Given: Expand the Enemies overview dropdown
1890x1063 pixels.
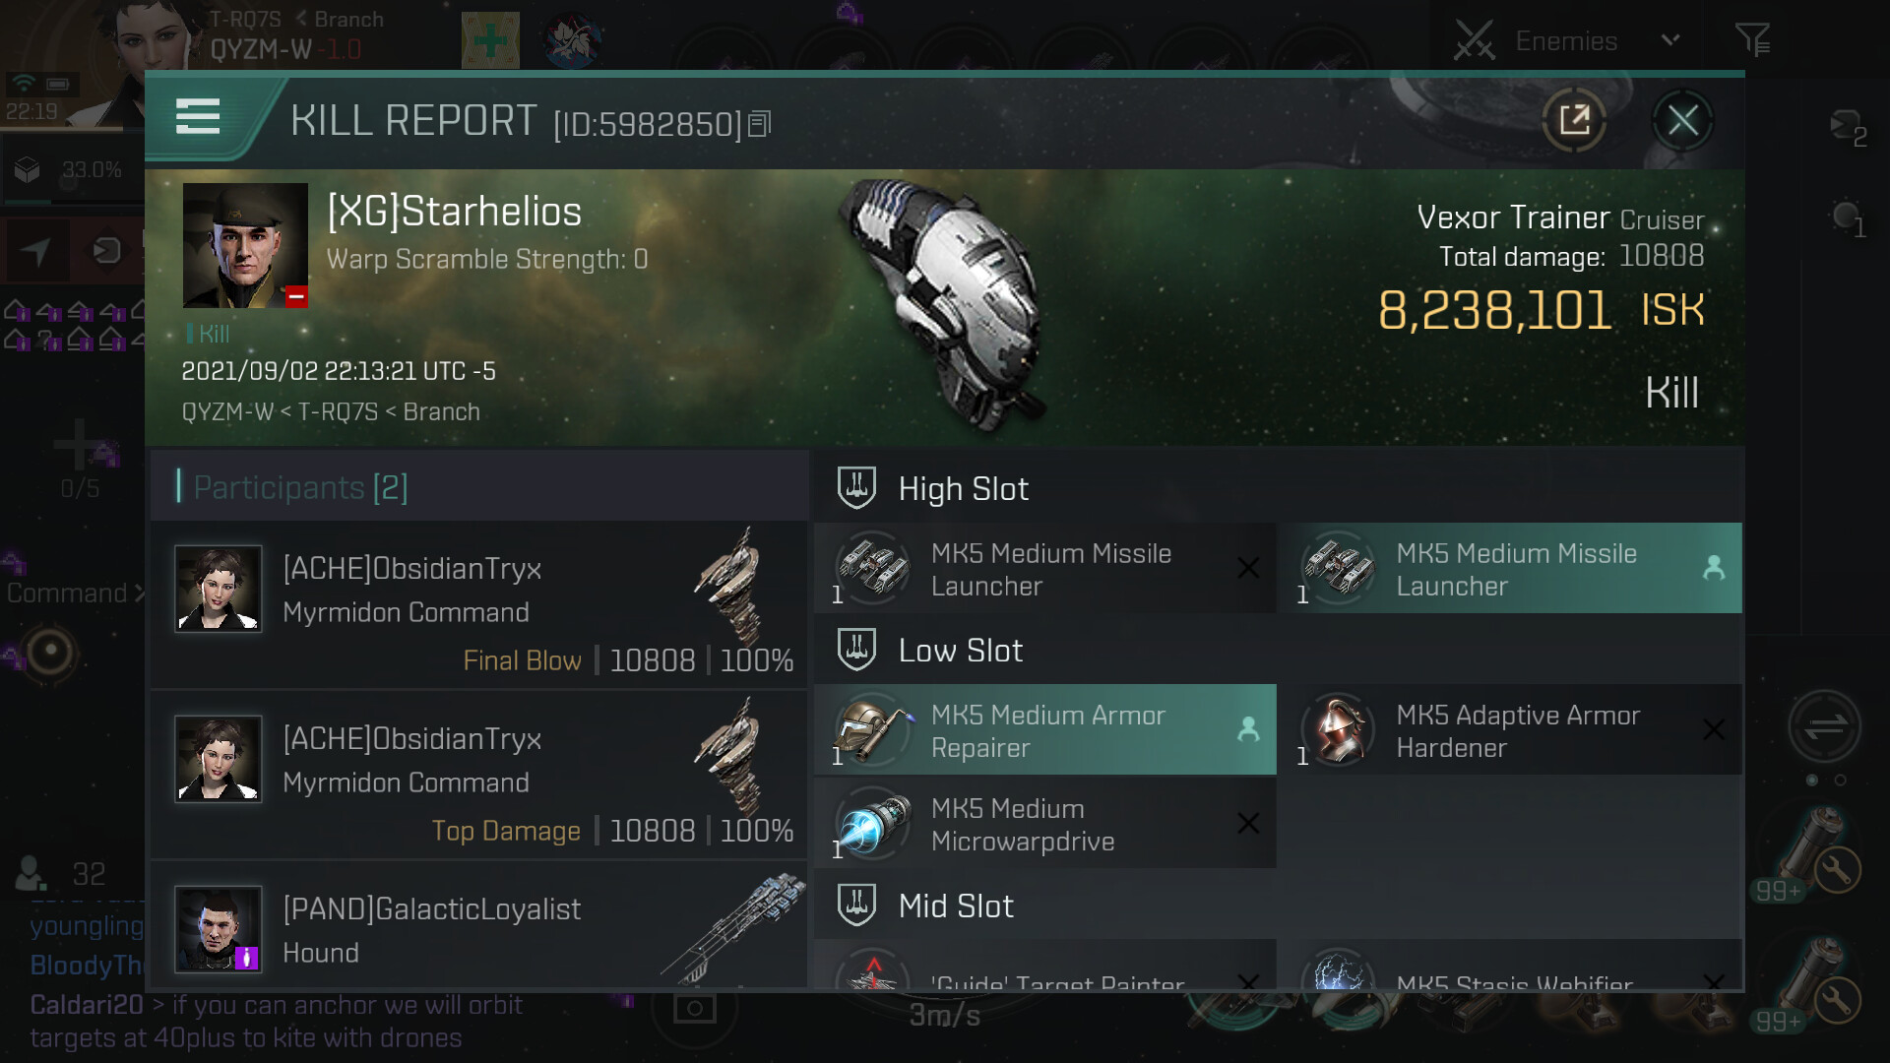Looking at the screenshot, I should coord(1670,40).
